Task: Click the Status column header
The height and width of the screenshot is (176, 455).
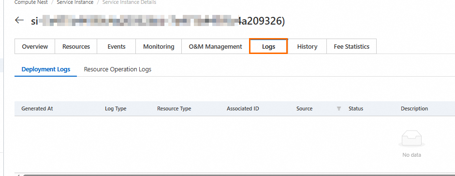Action: point(356,109)
